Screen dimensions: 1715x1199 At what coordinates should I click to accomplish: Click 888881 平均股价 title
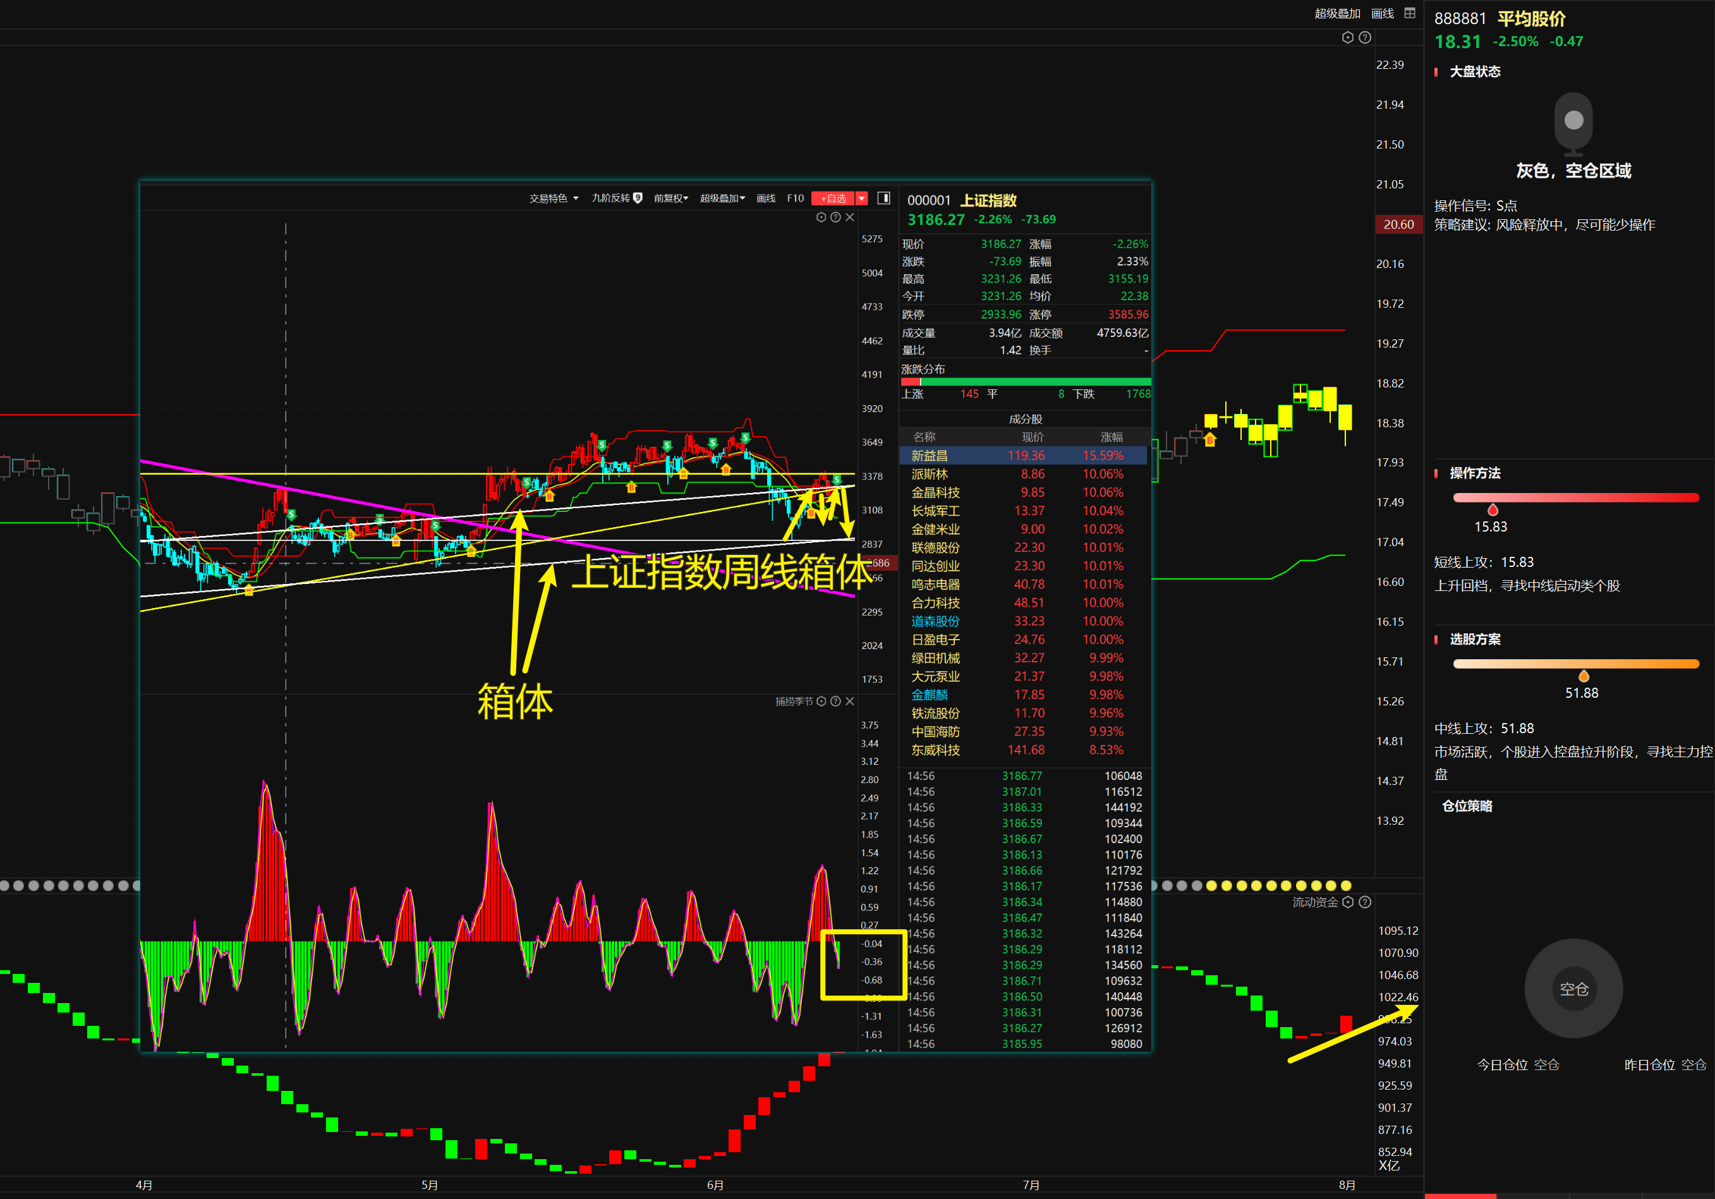[x=1500, y=19]
